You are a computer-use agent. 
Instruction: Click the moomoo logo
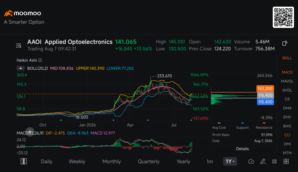click(23, 13)
